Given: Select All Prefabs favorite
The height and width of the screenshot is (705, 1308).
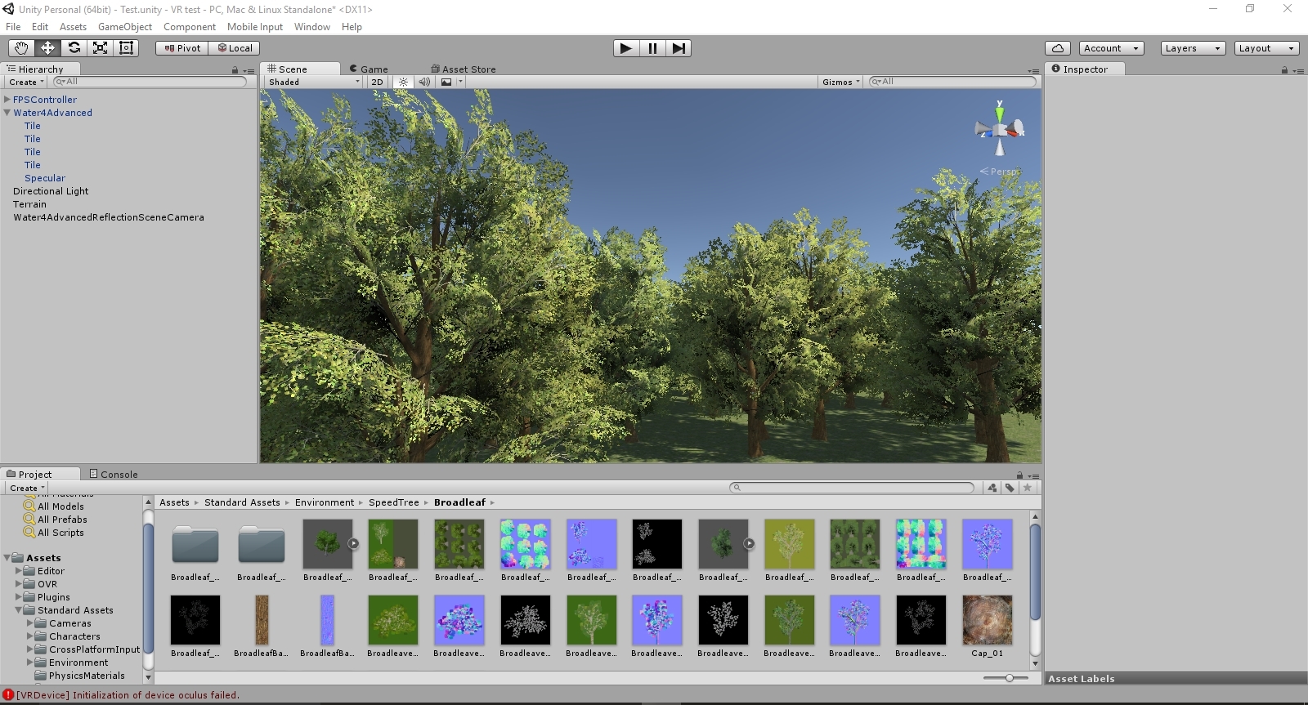Looking at the screenshot, I should point(62,520).
